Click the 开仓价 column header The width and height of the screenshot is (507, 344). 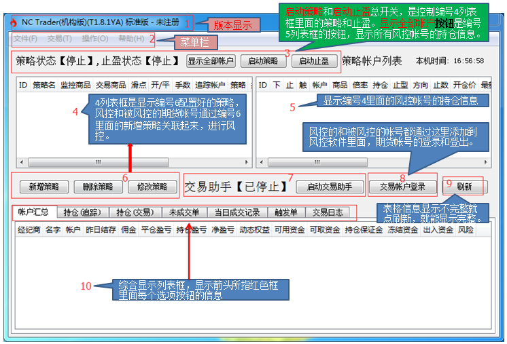click(x=465, y=85)
